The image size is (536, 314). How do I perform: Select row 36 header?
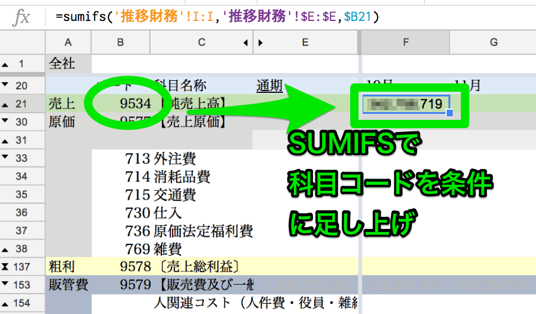(x=22, y=213)
